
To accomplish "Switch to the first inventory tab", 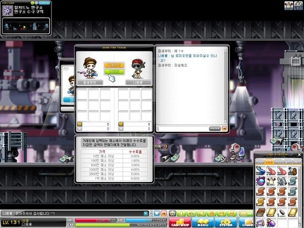I will [260, 162].
